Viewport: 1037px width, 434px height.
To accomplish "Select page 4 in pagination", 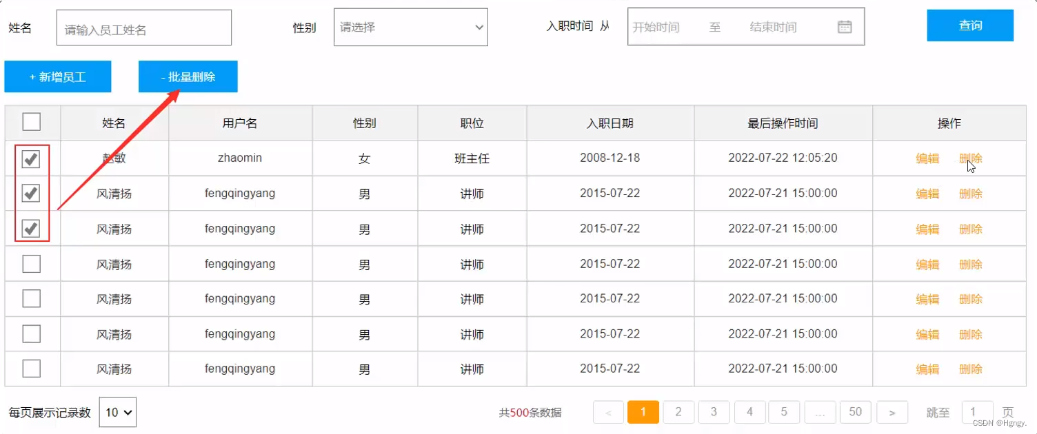I will point(749,412).
